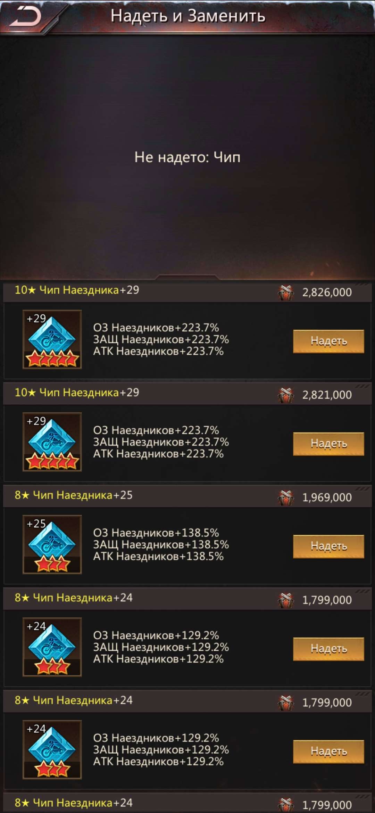
Task: Tap the +25 Rider Chip icon
Action: click(x=52, y=544)
